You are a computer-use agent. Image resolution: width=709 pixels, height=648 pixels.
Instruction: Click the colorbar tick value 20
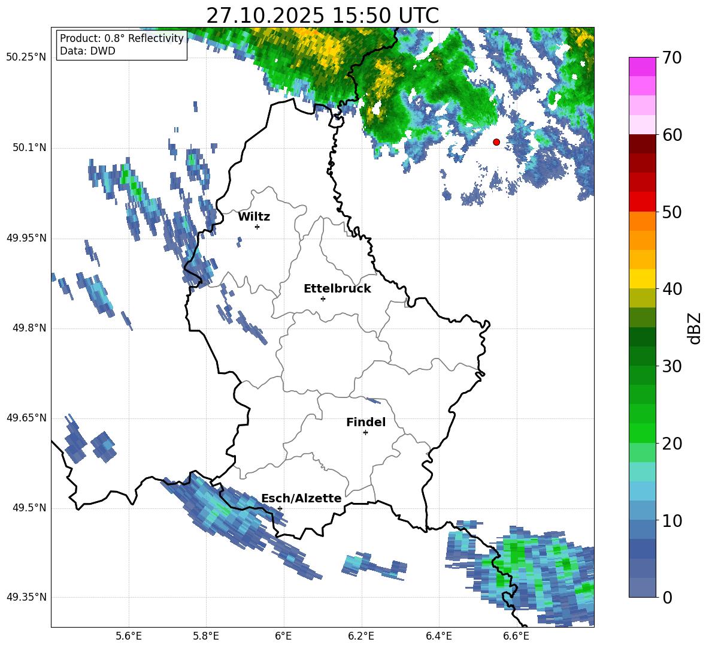point(671,443)
